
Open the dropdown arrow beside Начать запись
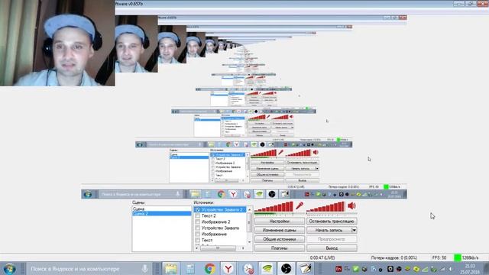(354, 230)
